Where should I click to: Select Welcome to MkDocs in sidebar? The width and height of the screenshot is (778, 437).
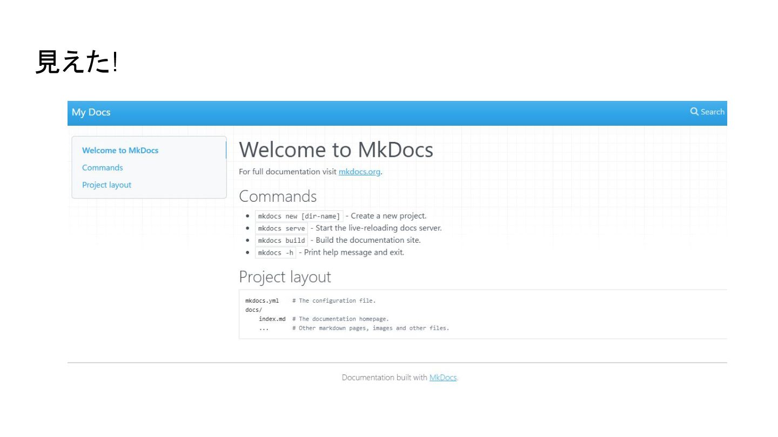point(120,151)
